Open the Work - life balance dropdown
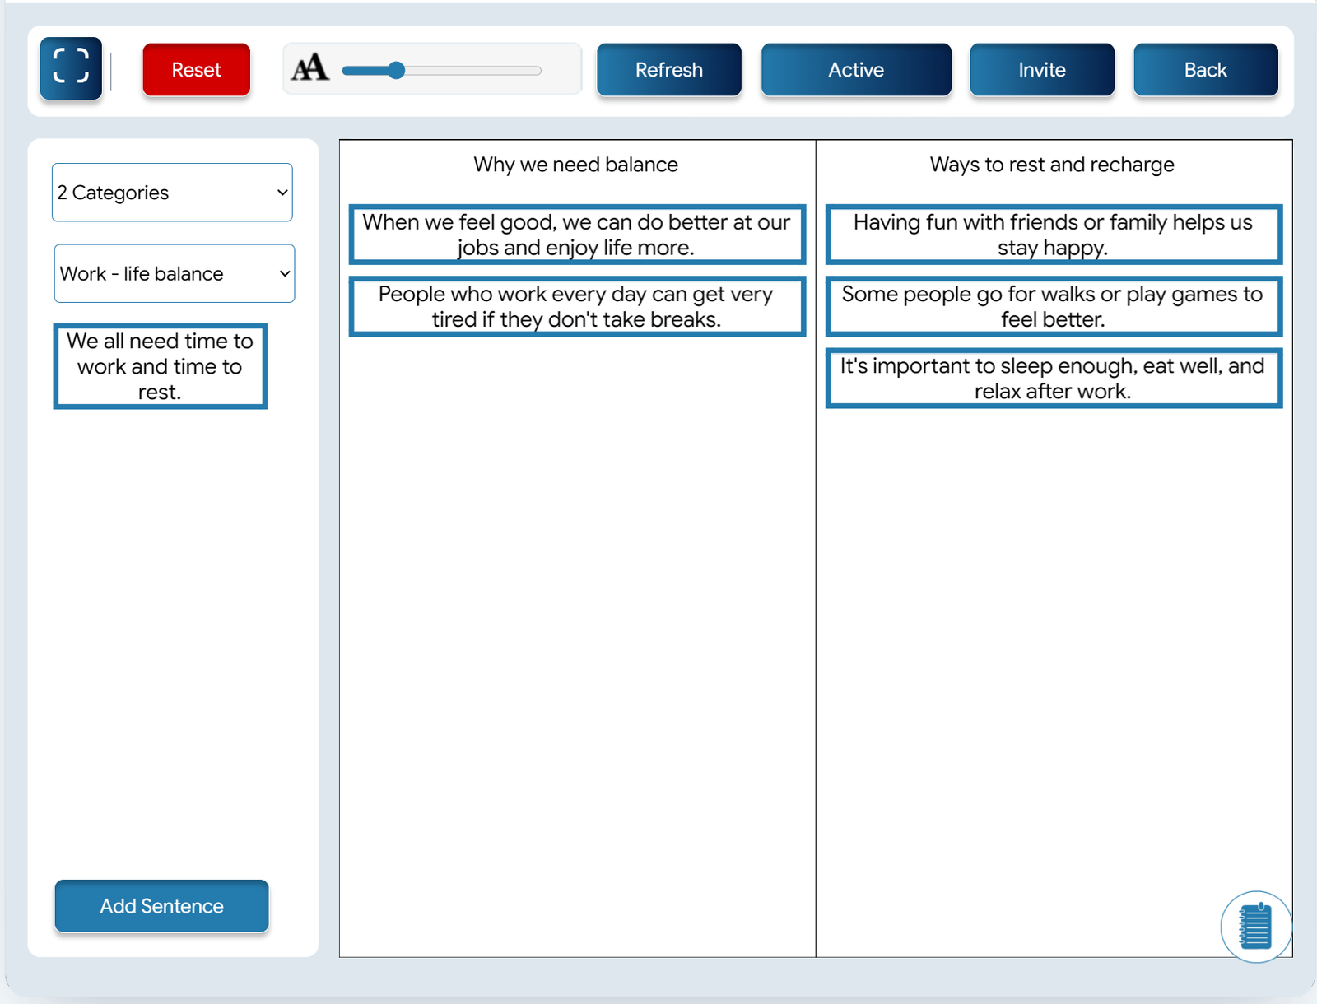The height and width of the screenshot is (1004, 1317). 175,273
